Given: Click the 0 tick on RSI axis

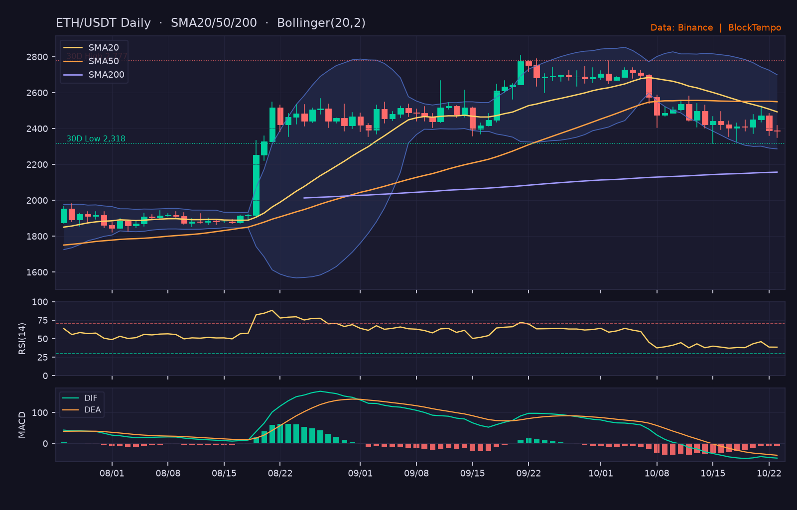Looking at the screenshot, I should click(46, 376).
